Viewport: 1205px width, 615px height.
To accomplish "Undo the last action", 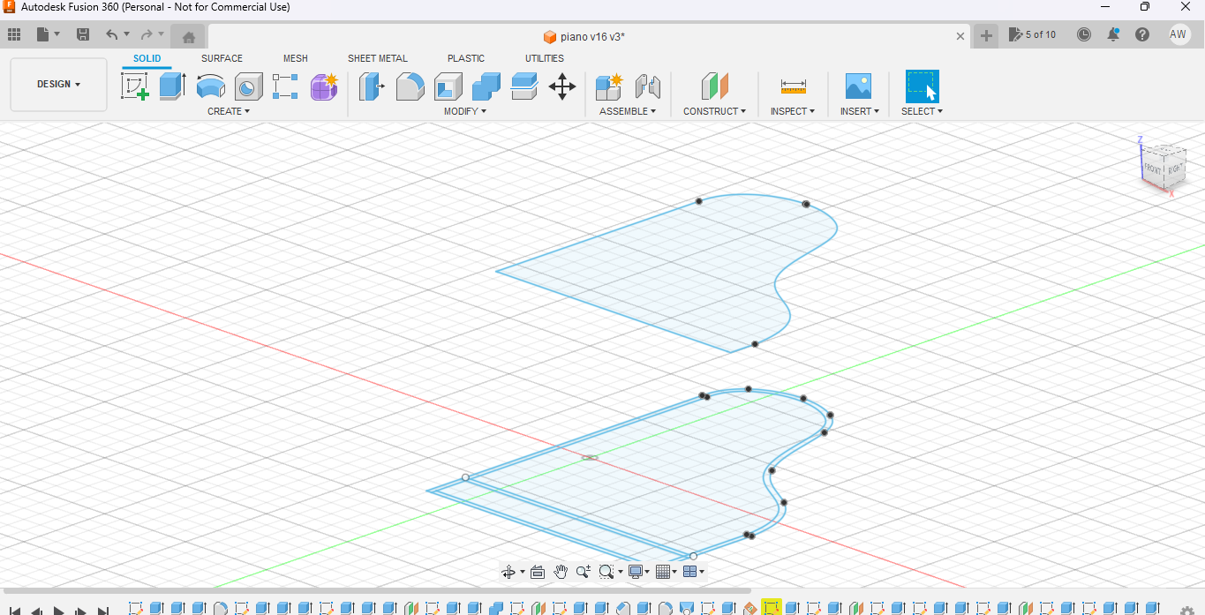I will [111, 34].
